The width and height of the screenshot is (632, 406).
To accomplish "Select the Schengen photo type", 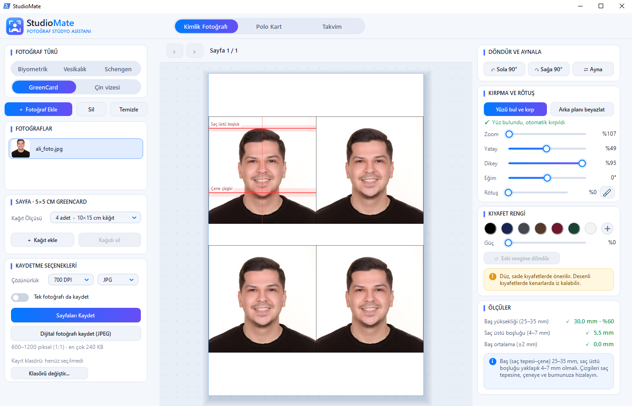I will click(x=118, y=69).
